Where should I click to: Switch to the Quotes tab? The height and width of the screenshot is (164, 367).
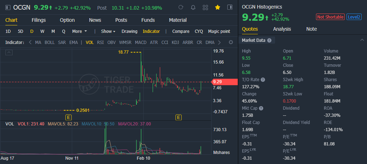[x=250, y=29]
